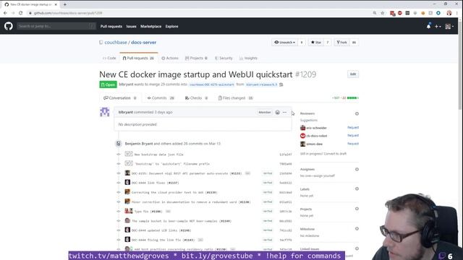The width and height of the screenshot is (463, 260).
Task: Star the docs-server repository
Action: click(x=316, y=43)
